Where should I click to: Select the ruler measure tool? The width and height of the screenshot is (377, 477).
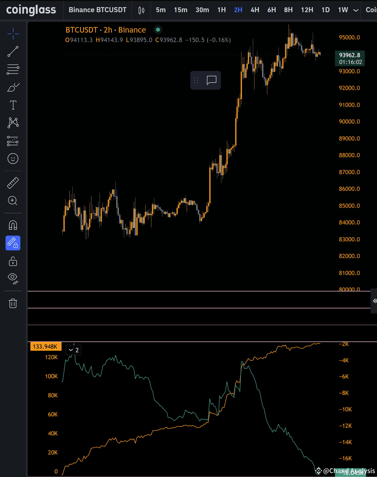[13, 183]
